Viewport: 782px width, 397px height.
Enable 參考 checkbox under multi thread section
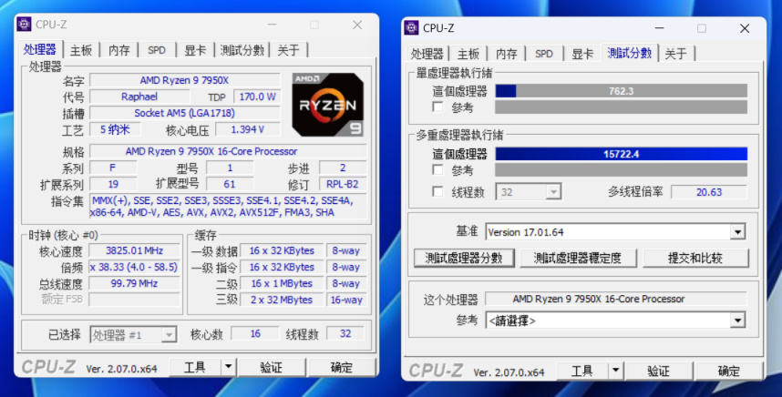tap(437, 170)
